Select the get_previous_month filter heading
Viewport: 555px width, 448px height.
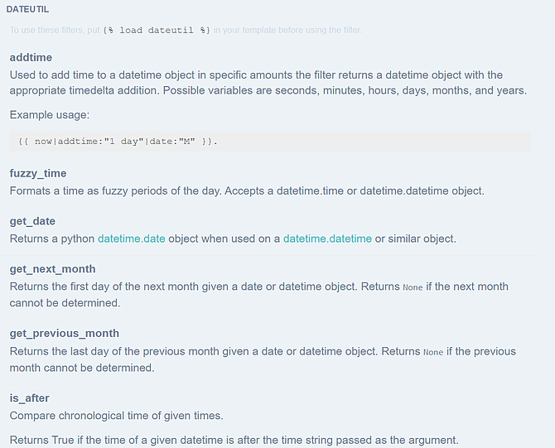tap(64, 334)
